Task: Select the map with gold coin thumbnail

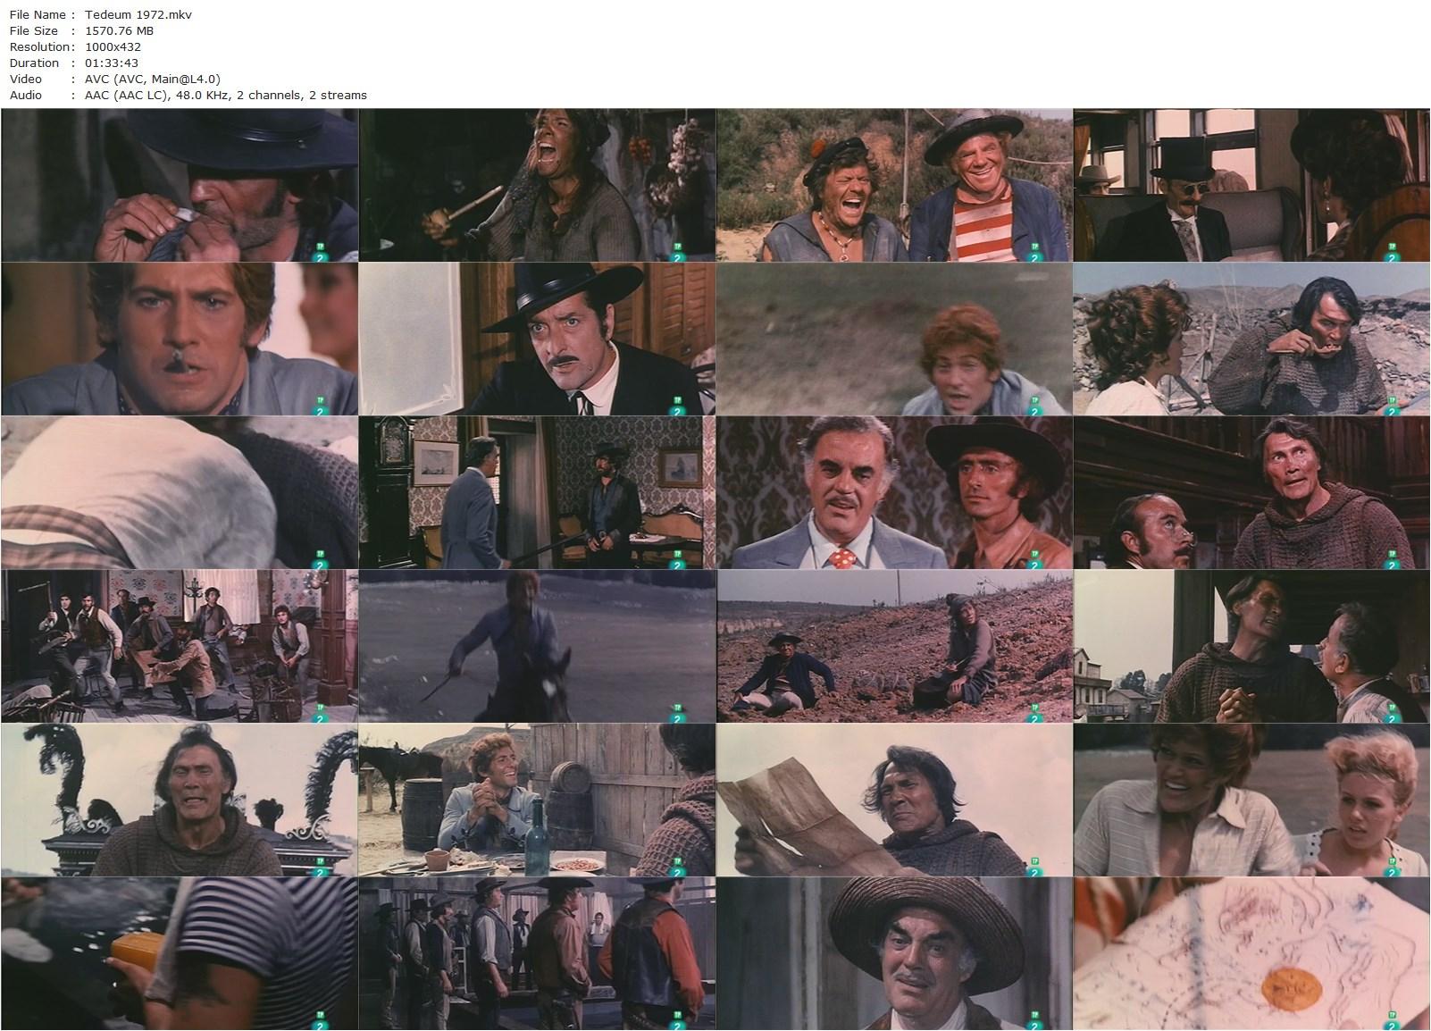Action: (1251, 953)
